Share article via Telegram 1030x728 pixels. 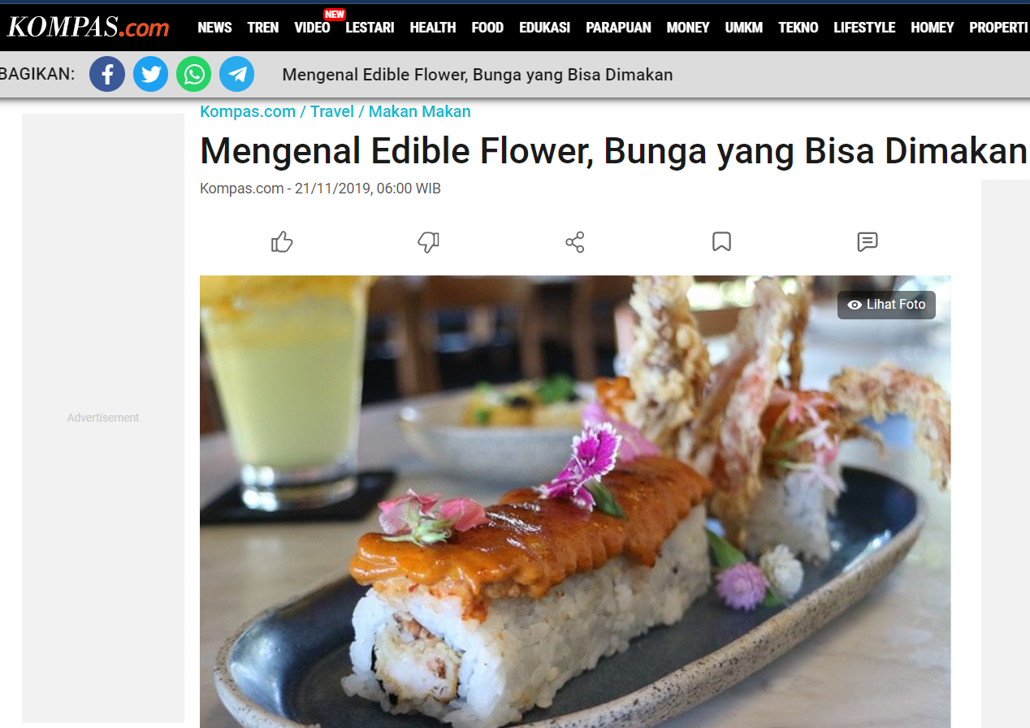(236, 75)
